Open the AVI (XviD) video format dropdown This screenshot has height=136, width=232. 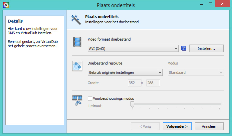tap(133, 49)
